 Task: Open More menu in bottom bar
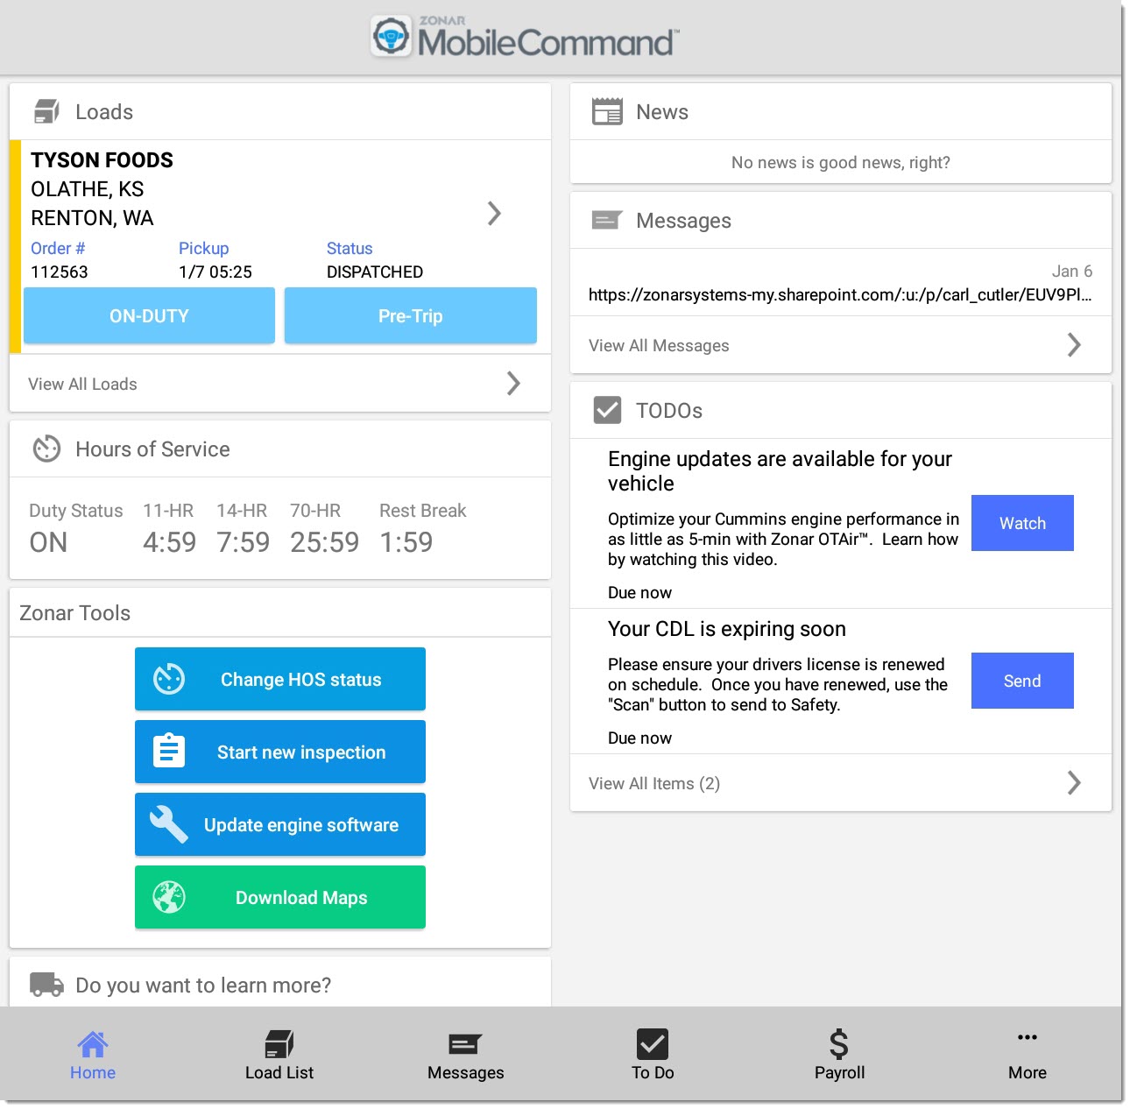1028,1056
